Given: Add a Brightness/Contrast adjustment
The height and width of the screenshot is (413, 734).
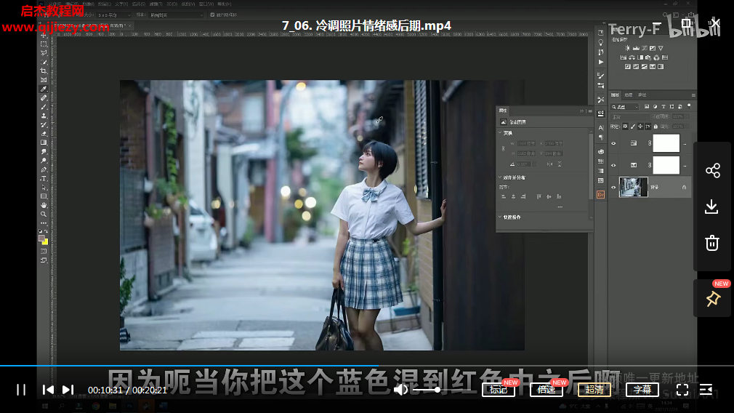Looking at the screenshot, I should coord(628,48).
